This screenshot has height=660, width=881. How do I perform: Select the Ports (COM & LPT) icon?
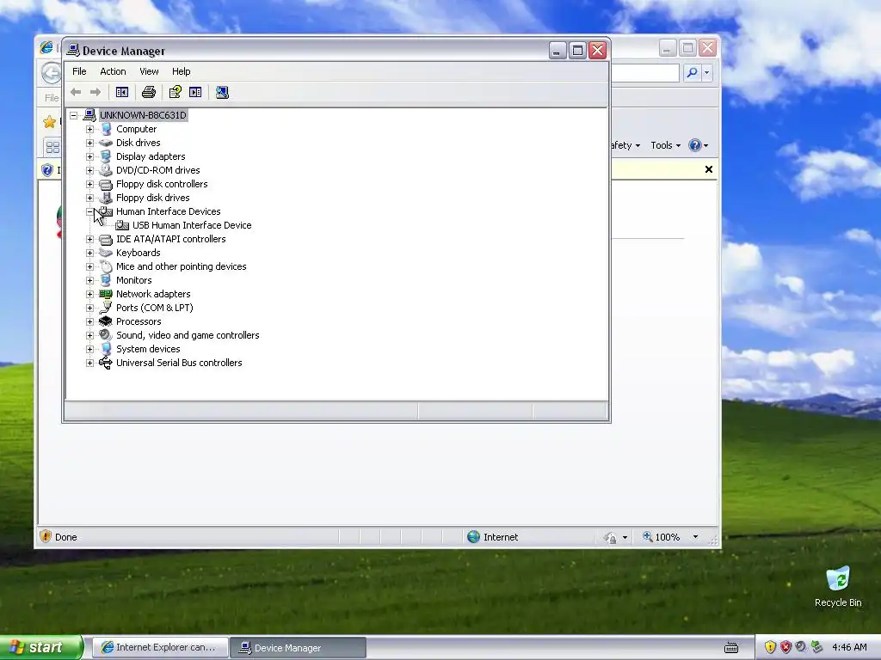[x=106, y=308]
